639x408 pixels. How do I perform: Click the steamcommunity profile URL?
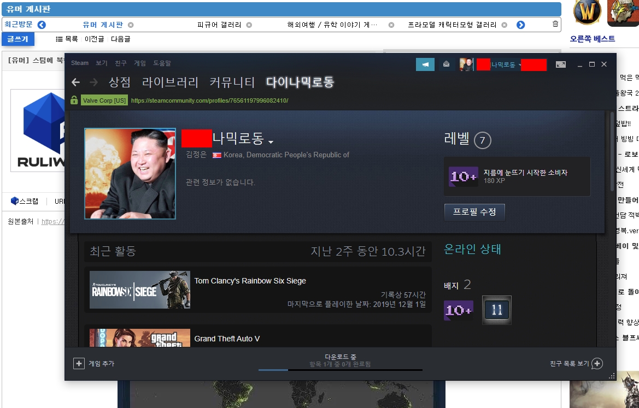coord(209,100)
